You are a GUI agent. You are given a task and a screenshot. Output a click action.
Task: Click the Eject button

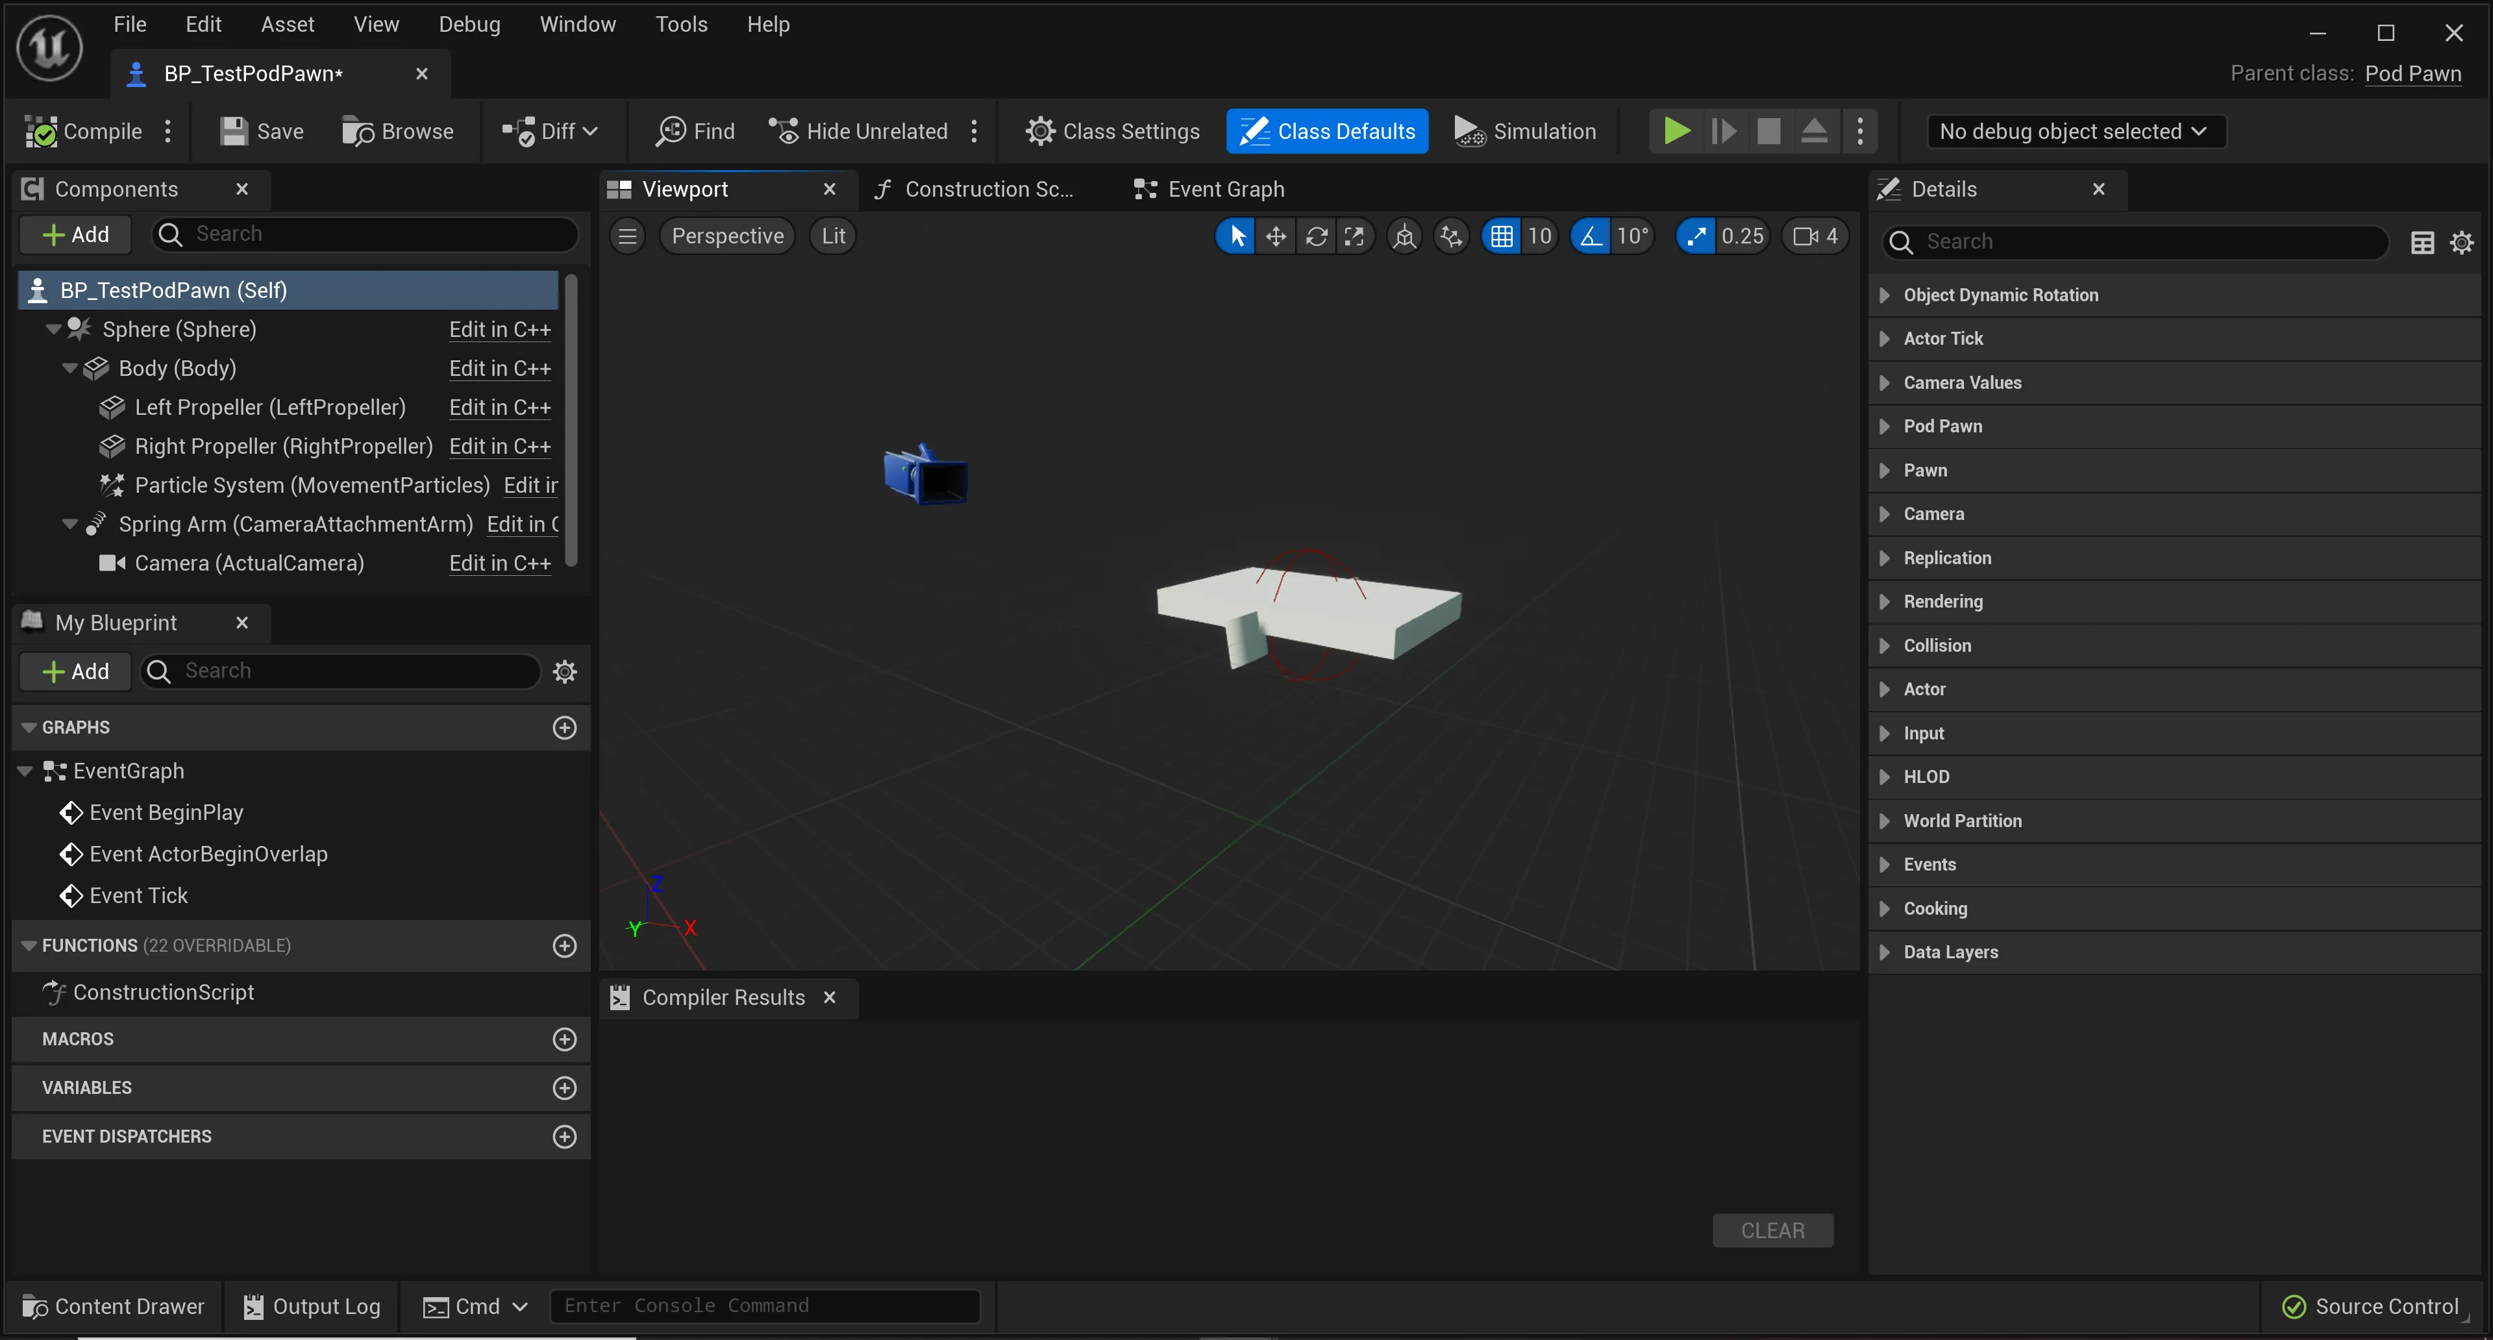(1814, 130)
